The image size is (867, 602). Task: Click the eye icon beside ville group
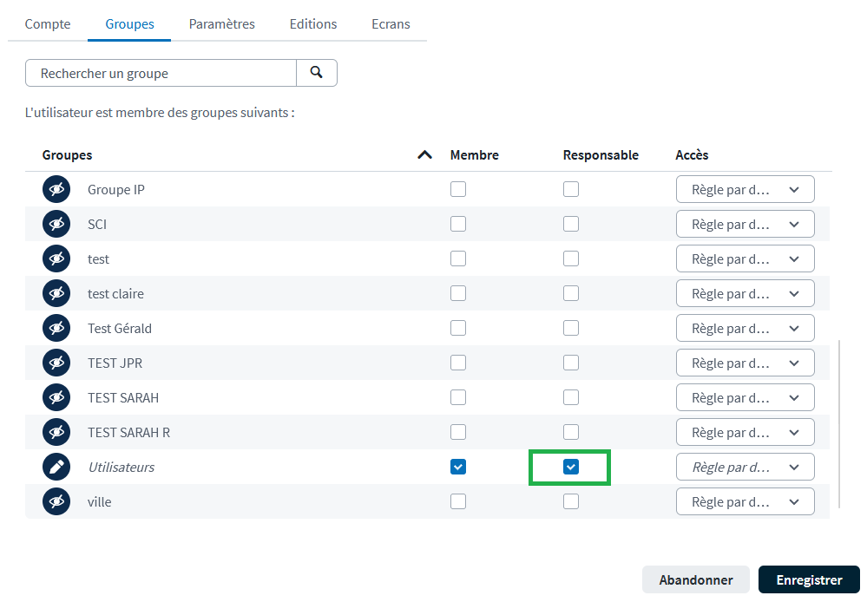coord(56,501)
